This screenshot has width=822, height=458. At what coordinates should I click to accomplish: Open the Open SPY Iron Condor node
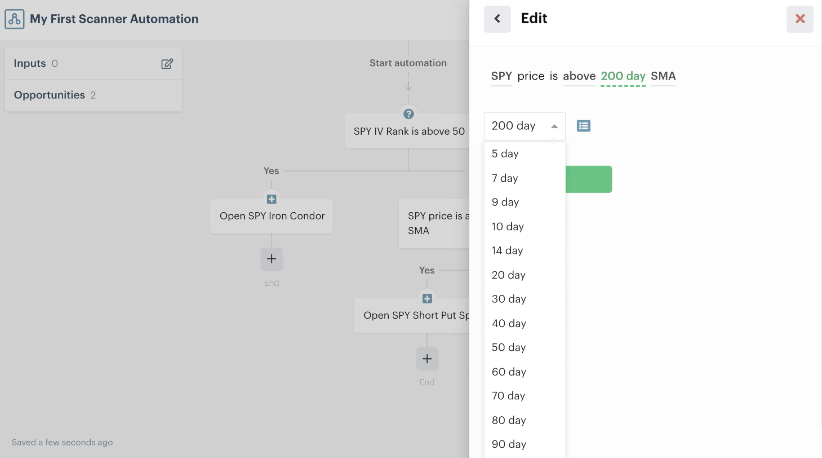[272, 216]
